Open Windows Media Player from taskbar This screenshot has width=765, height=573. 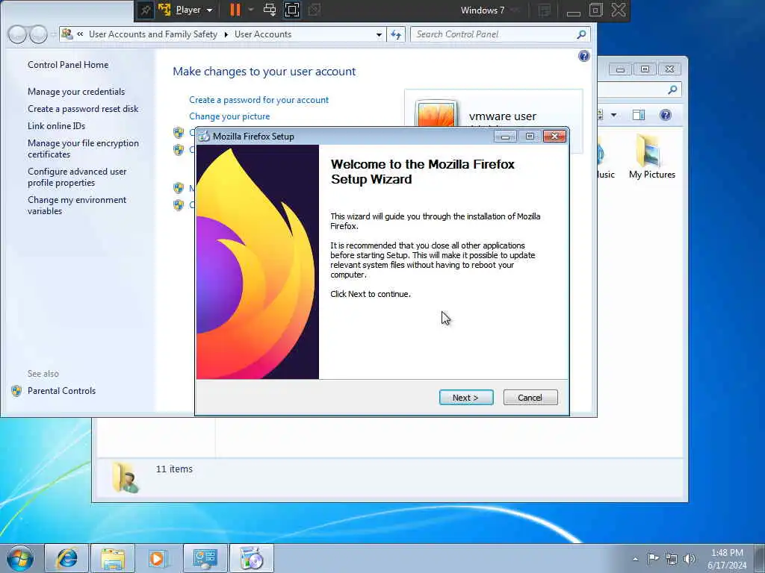pos(158,558)
